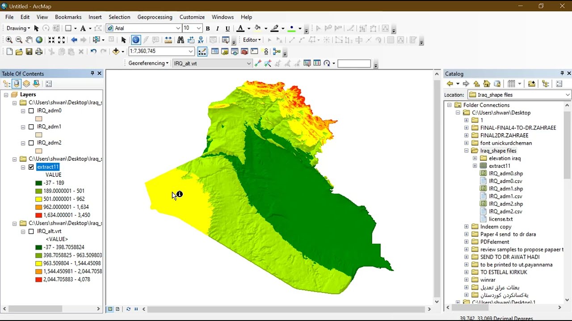Click the yellow 501 - 962 swatch
Image resolution: width=572 pixels, height=321 pixels.
pyautogui.click(x=38, y=199)
